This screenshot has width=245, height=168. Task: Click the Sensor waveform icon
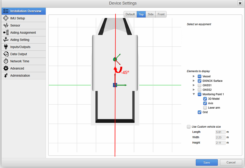(x=6, y=26)
